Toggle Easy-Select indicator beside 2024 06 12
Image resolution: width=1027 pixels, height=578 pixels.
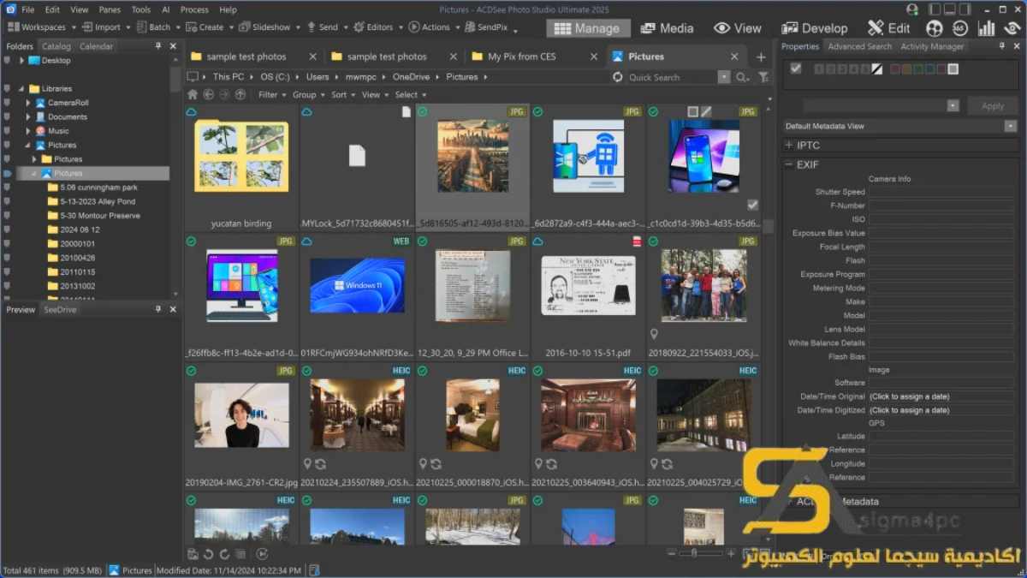click(8, 229)
